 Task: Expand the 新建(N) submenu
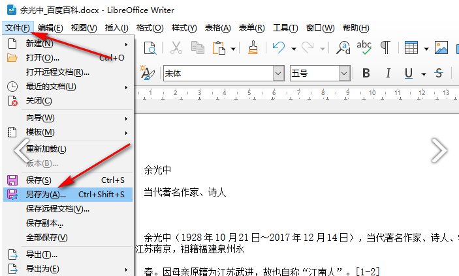click(x=68, y=44)
